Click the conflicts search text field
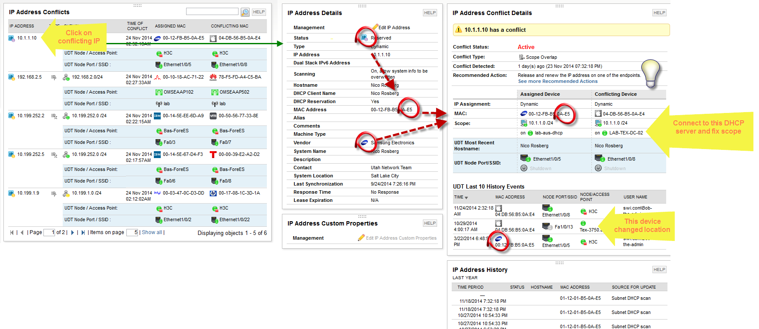759x329 pixels. [x=212, y=12]
